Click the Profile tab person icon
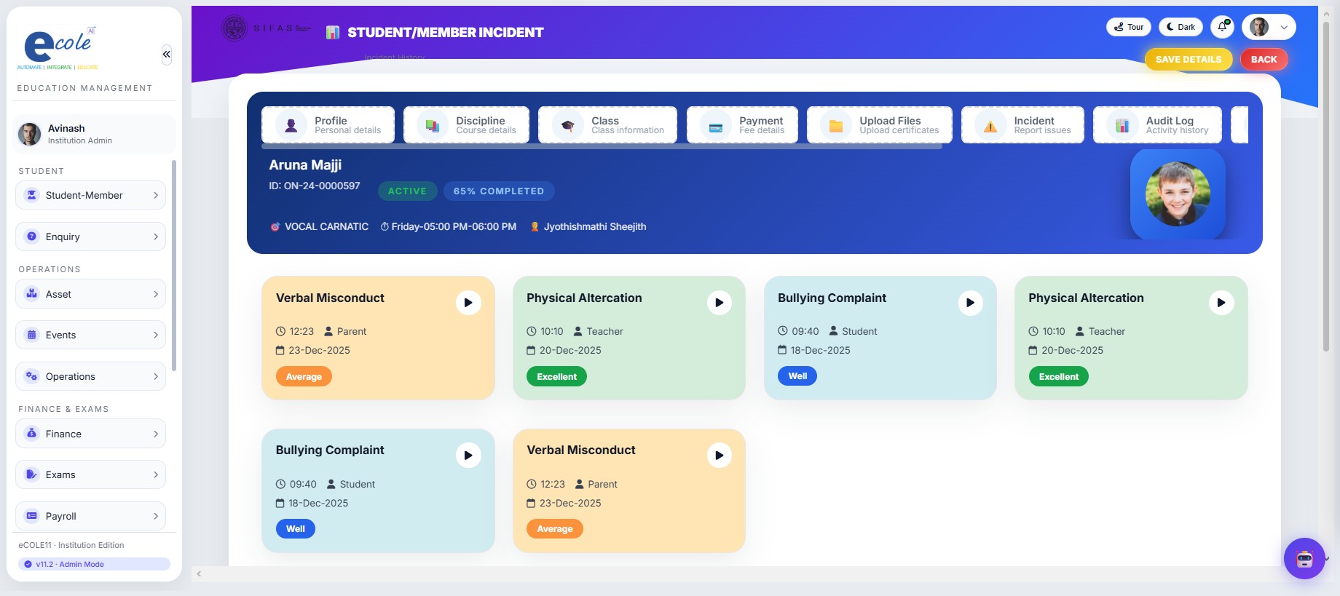The width and height of the screenshot is (1340, 596). coord(291,125)
